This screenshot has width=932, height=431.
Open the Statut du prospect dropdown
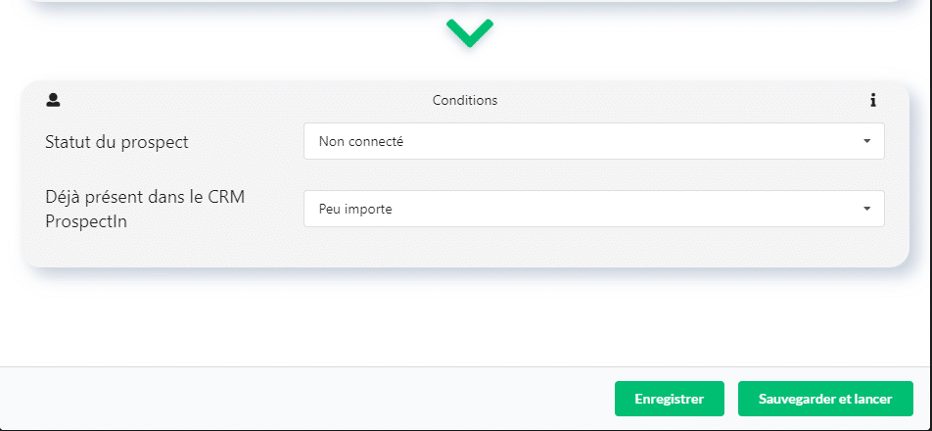594,141
